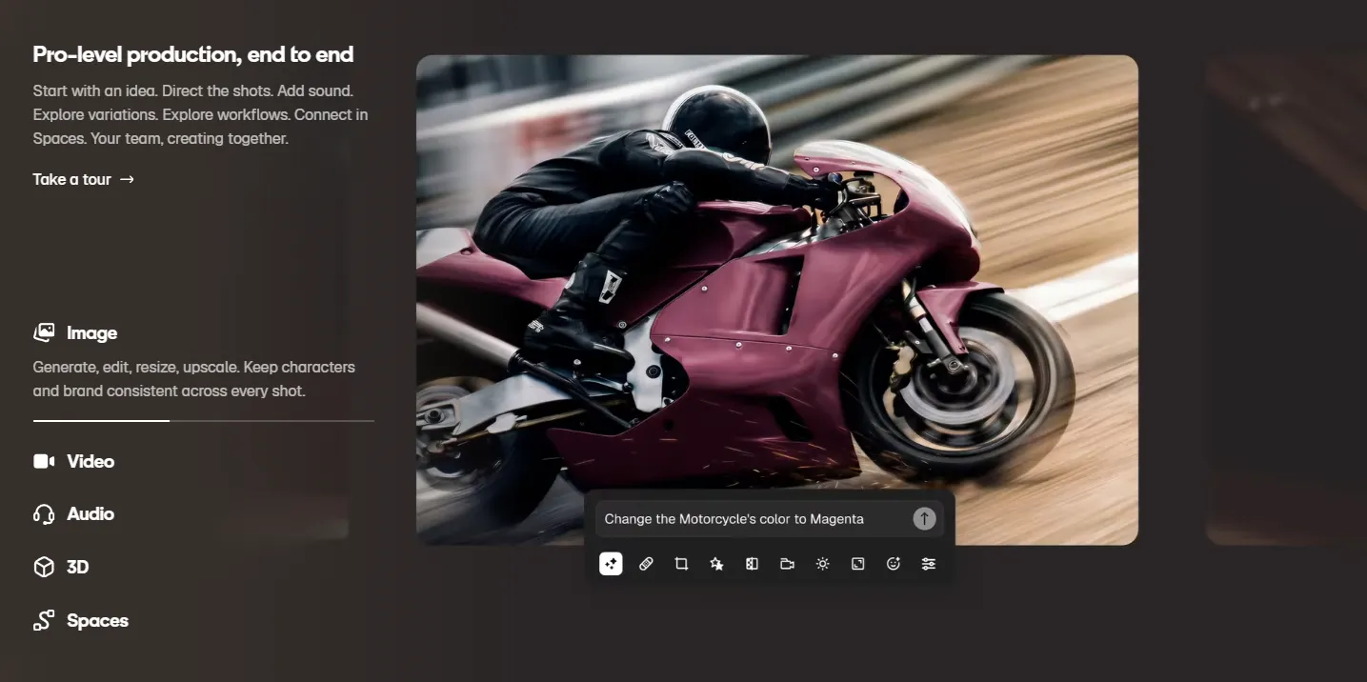Activate the crop tool

(681, 564)
